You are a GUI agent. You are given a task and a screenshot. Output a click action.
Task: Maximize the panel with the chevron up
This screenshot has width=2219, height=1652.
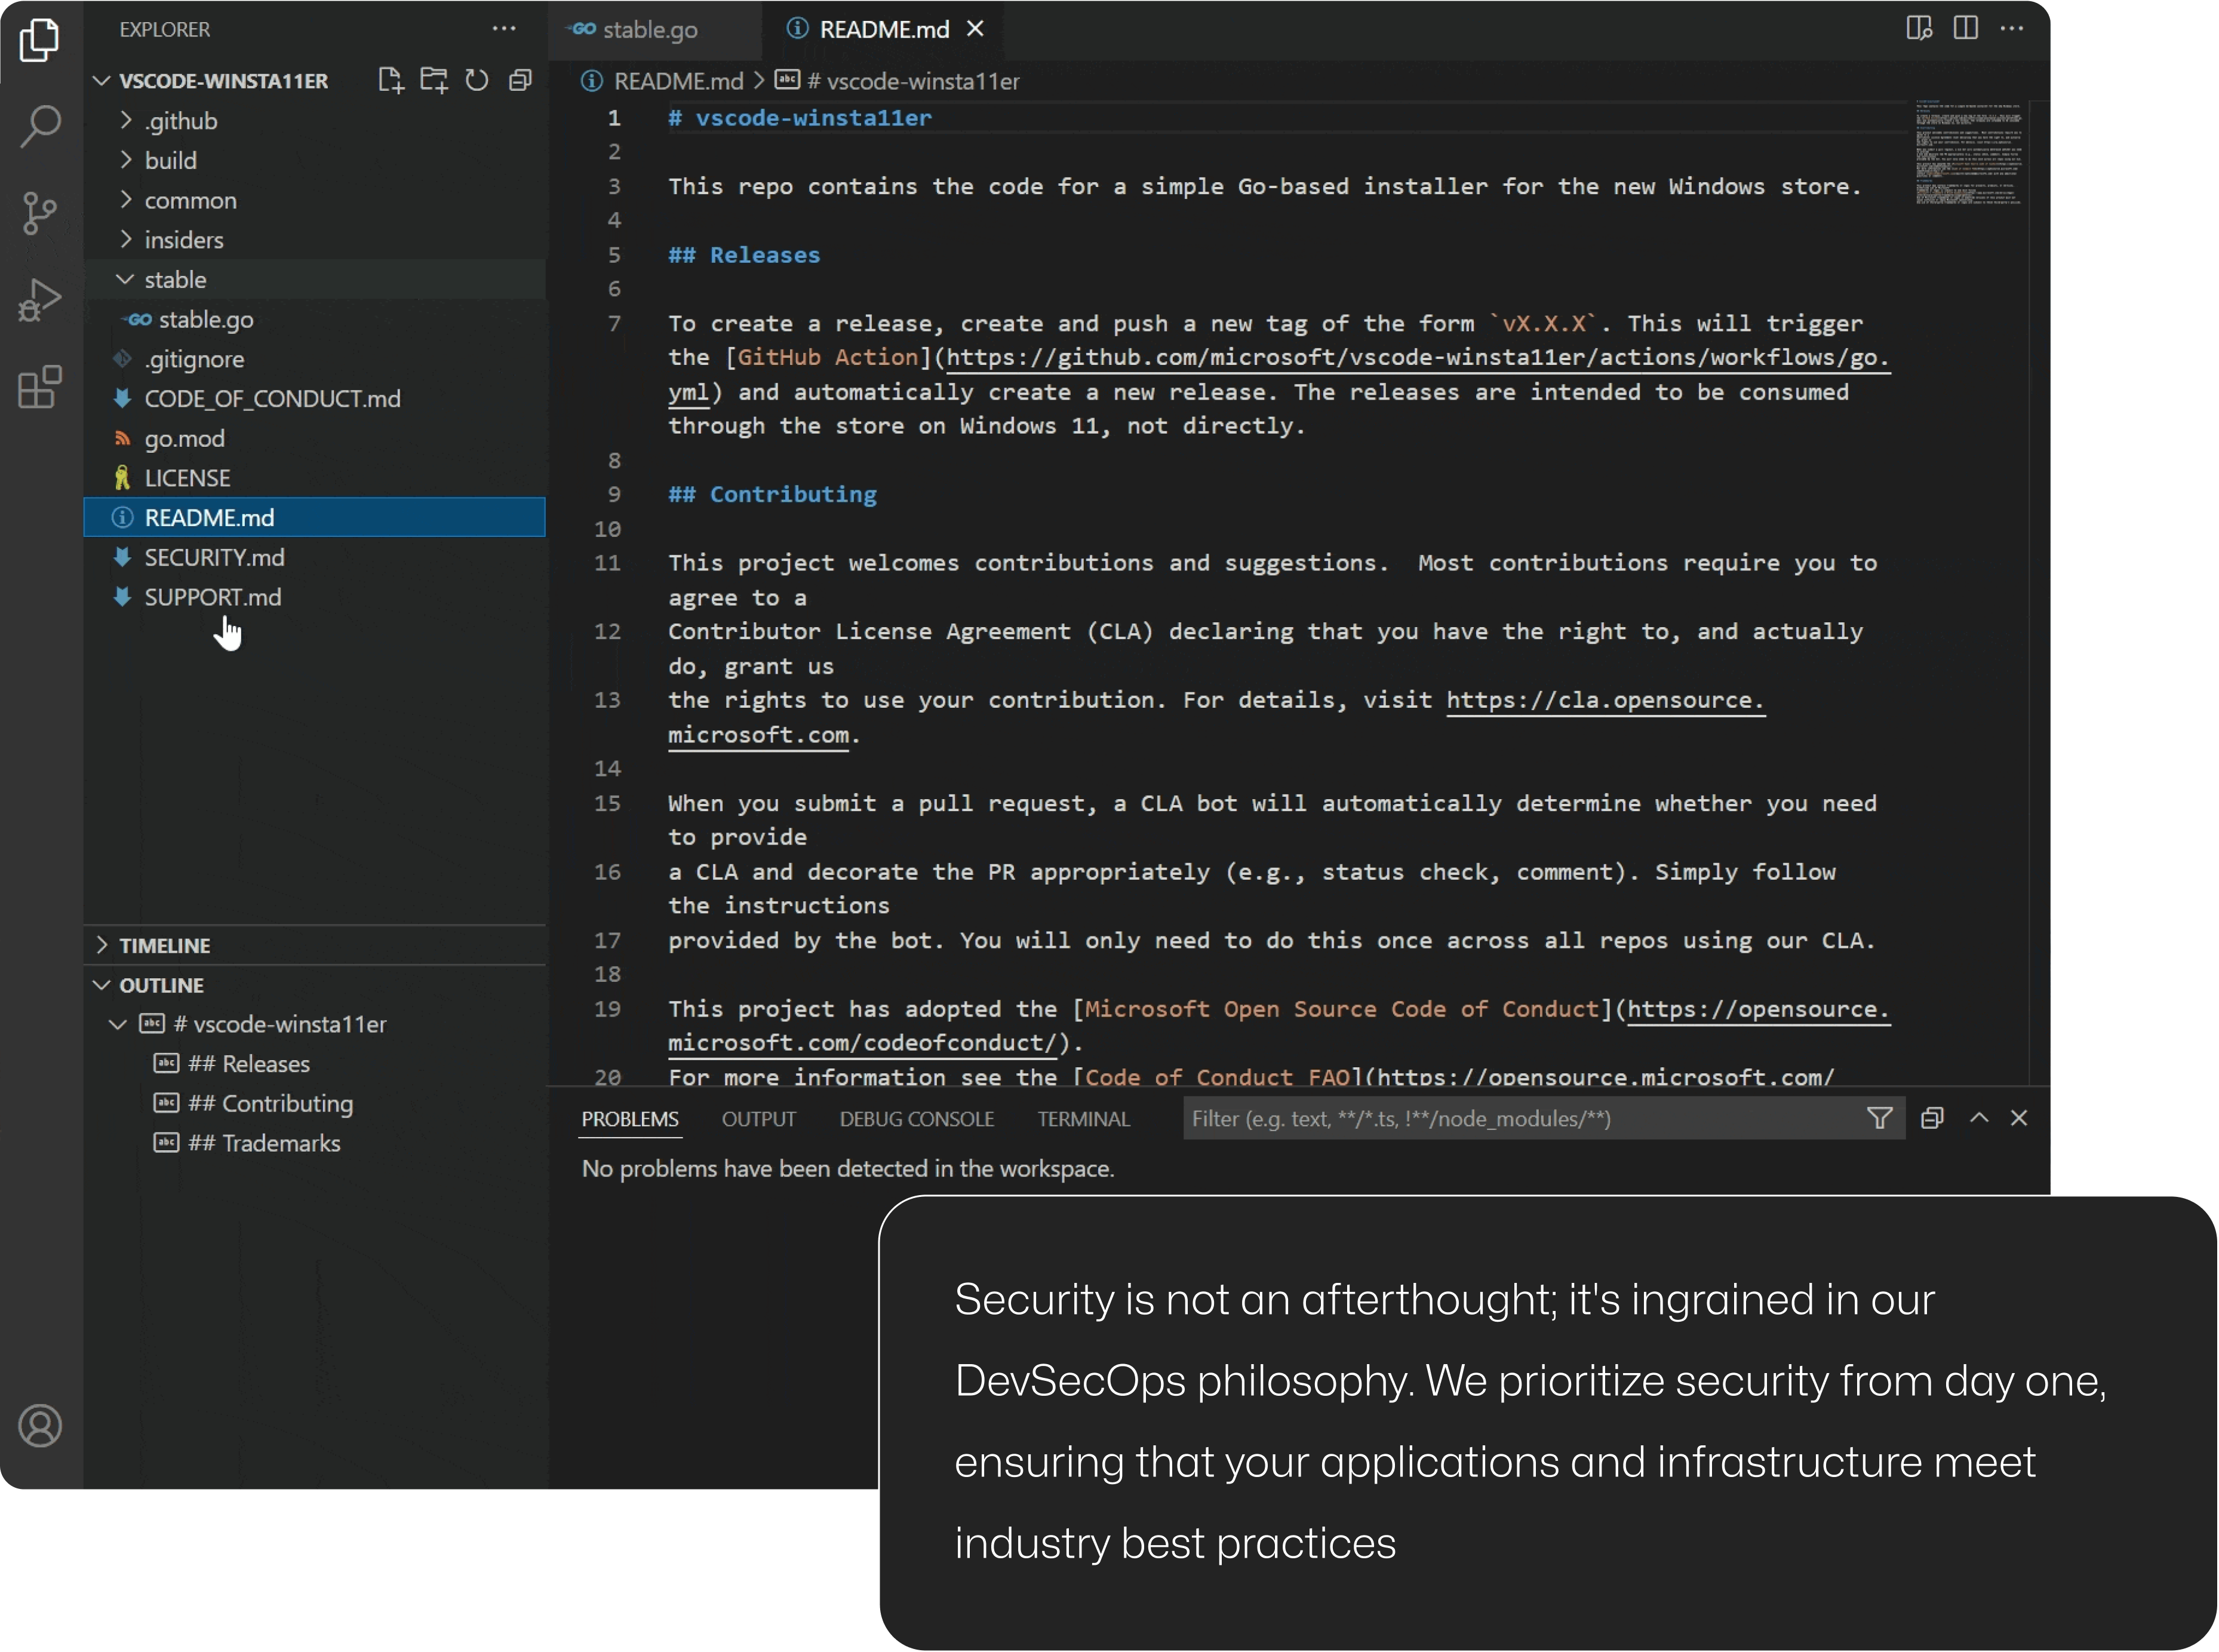[1979, 1118]
